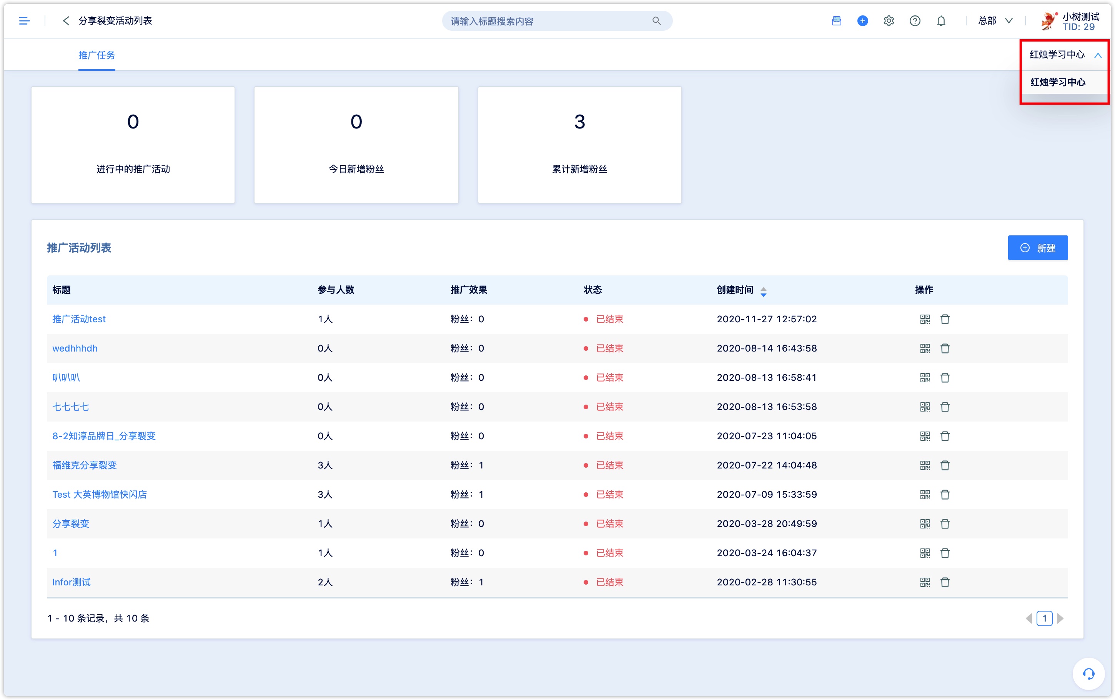The image size is (1115, 700).
Task: Click the 新建 button
Action: (x=1037, y=248)
